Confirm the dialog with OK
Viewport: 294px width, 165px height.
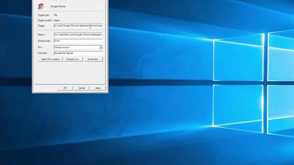[65, 88]
